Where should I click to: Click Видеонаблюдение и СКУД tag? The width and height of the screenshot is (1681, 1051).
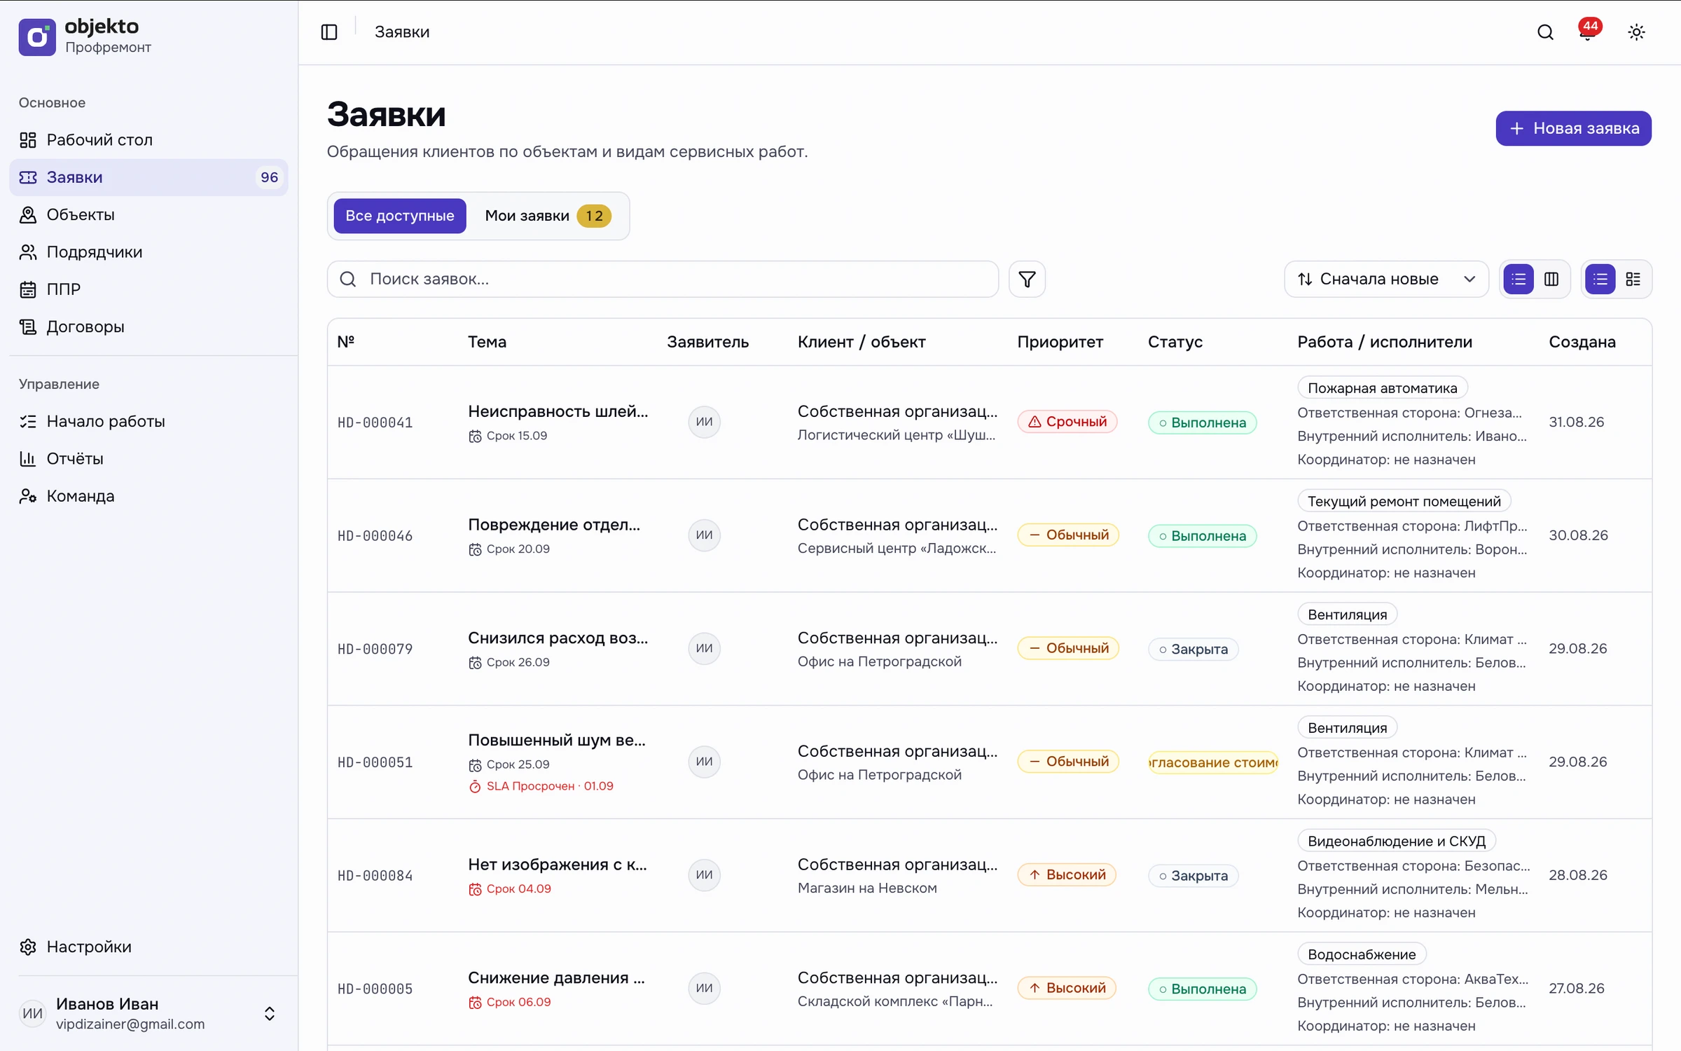coord(1396,841)
